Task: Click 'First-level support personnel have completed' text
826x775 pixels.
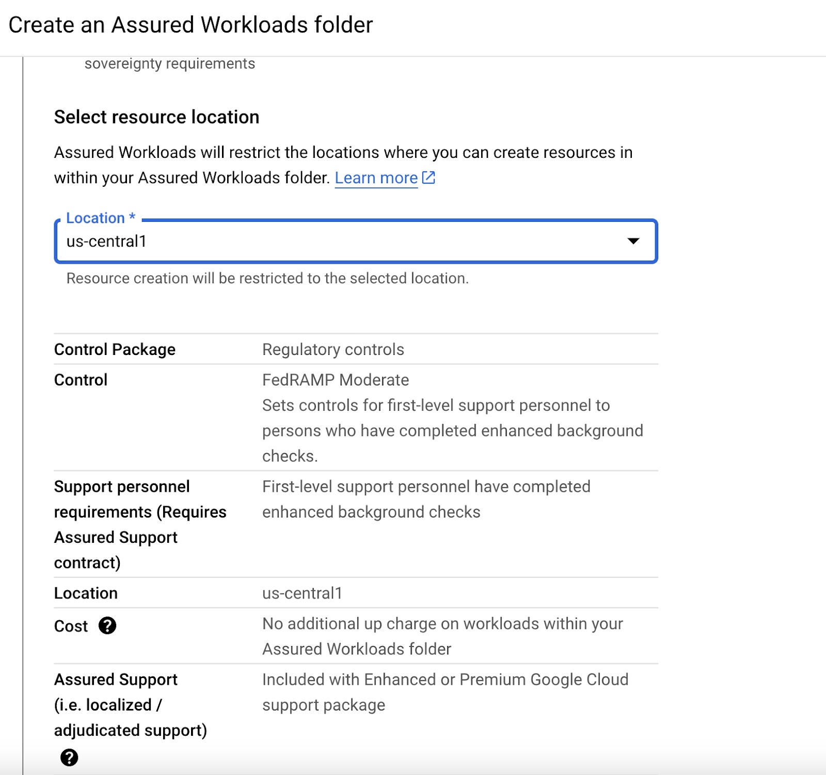Action: click(426, 499)
